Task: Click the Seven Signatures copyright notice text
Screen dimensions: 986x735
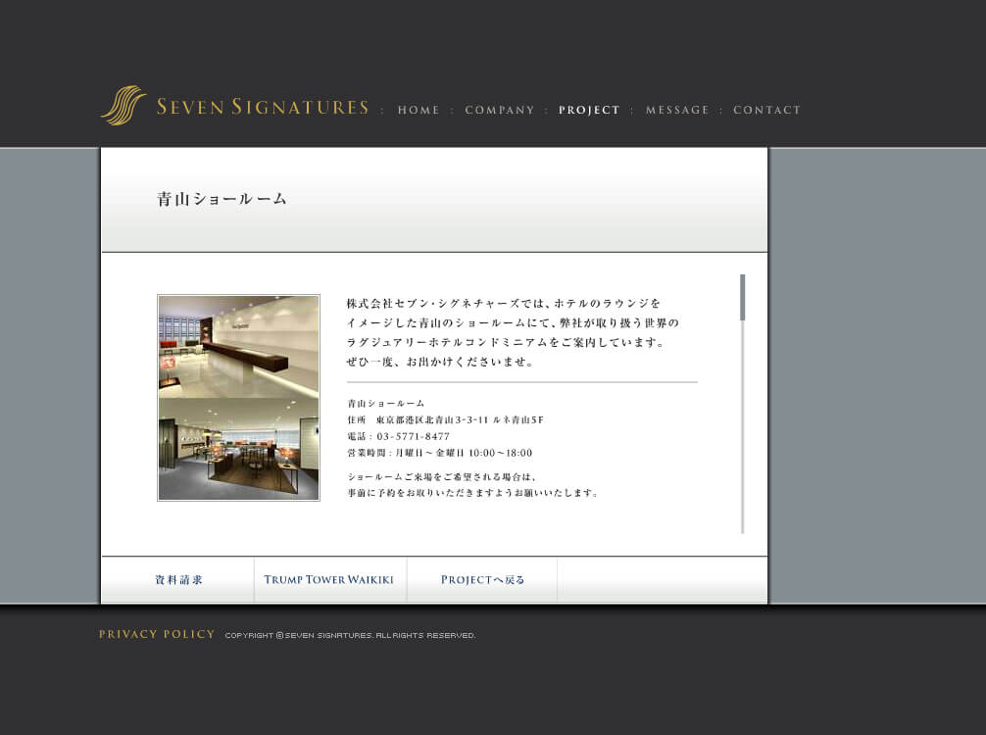Action: click(x=350, y=636)
